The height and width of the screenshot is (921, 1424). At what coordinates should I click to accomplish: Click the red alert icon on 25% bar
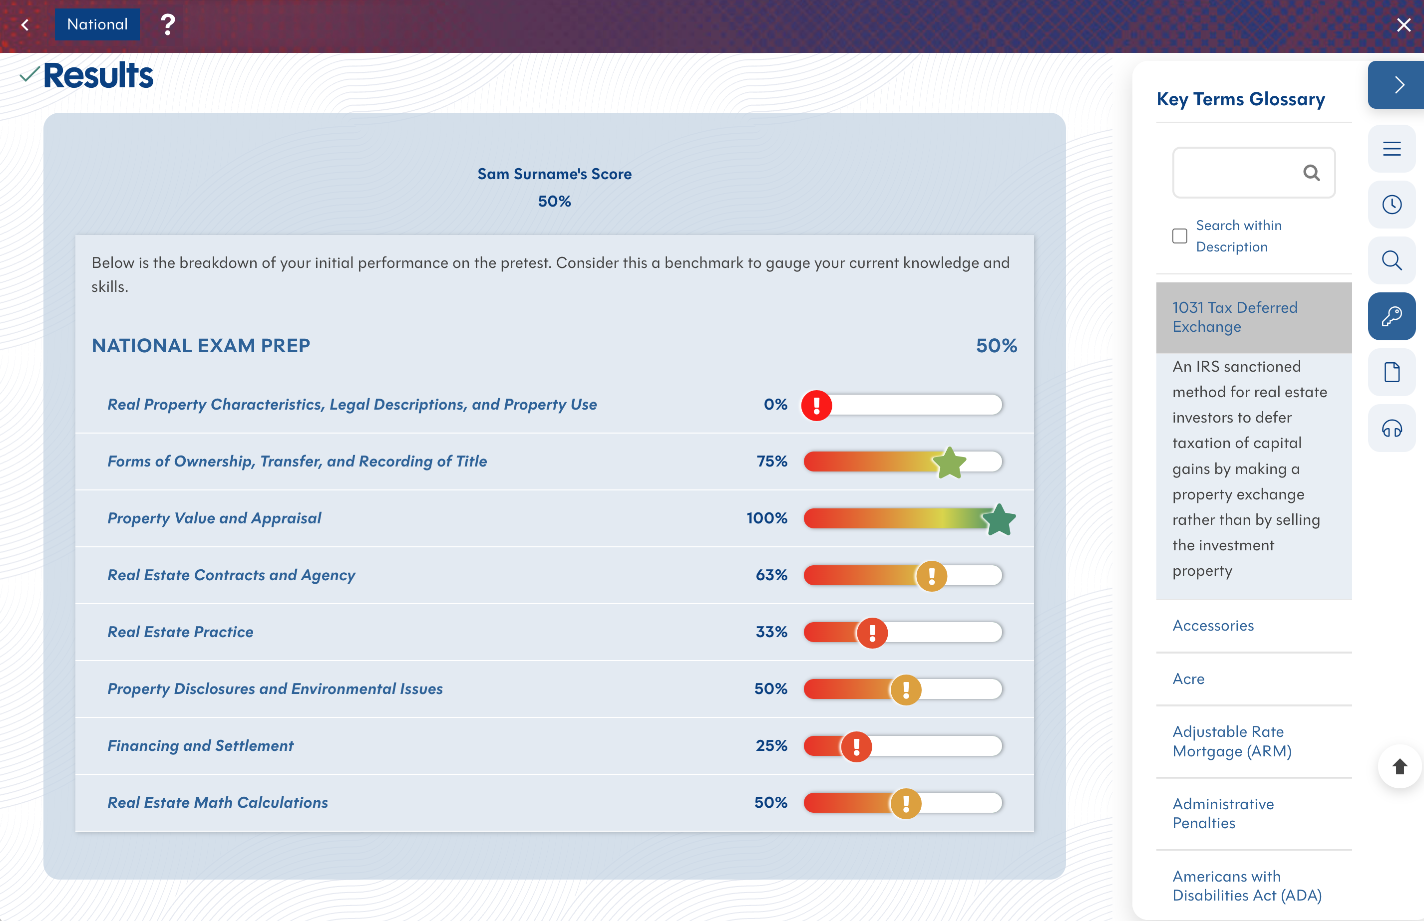click(x=857, y=746)
